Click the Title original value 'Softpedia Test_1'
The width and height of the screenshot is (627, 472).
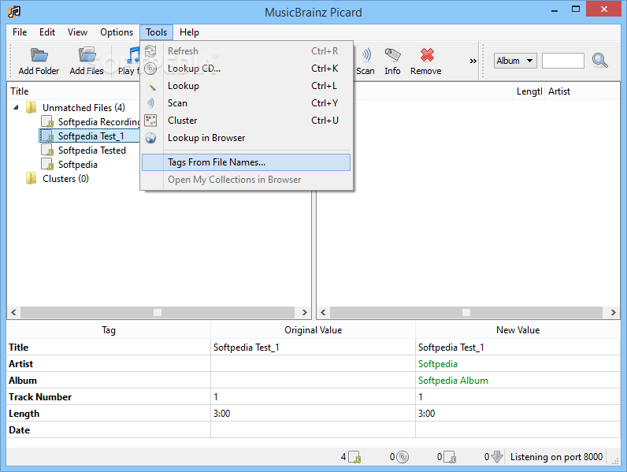point(247,347)
